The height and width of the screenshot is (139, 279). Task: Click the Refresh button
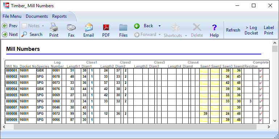[x=233, y=30]
